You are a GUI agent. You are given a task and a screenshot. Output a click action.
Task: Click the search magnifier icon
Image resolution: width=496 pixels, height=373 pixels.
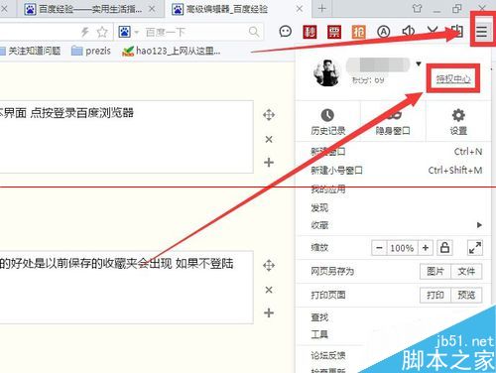coord(254,32)
